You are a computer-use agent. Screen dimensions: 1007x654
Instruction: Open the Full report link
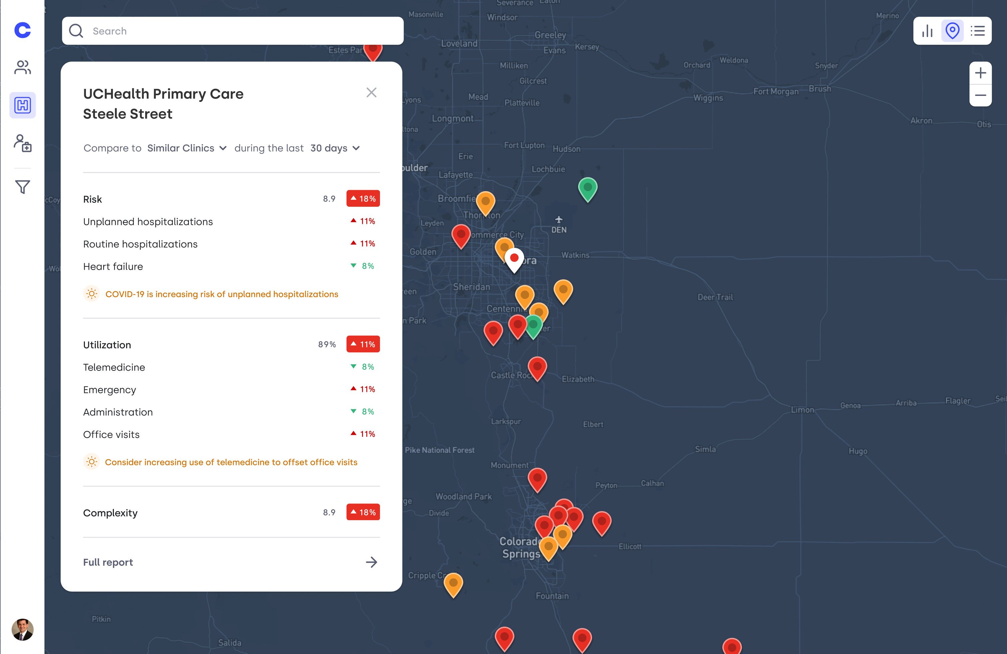click(x=231, y=562)
